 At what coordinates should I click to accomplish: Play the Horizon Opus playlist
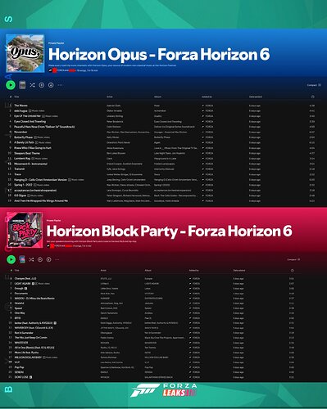(x=11, y=85)
